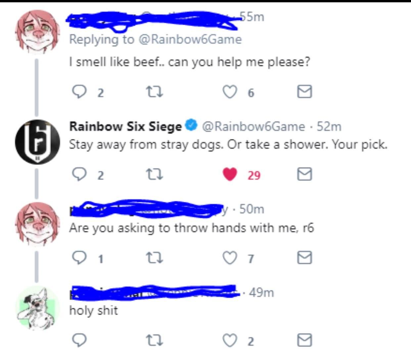
Task: Send "I smell like beef" tweet via message
Action: click(304, 92)
